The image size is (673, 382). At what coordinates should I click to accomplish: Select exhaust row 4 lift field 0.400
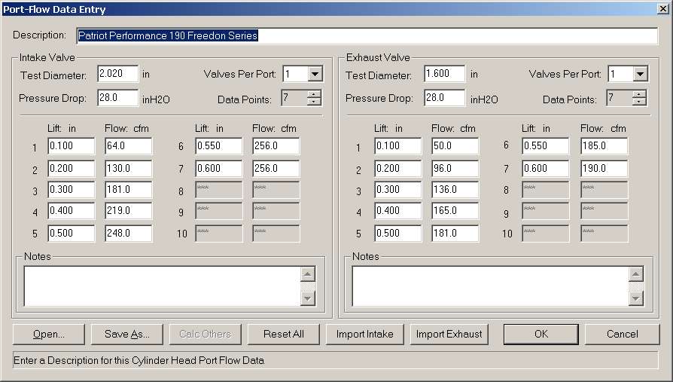click(398, 210)
